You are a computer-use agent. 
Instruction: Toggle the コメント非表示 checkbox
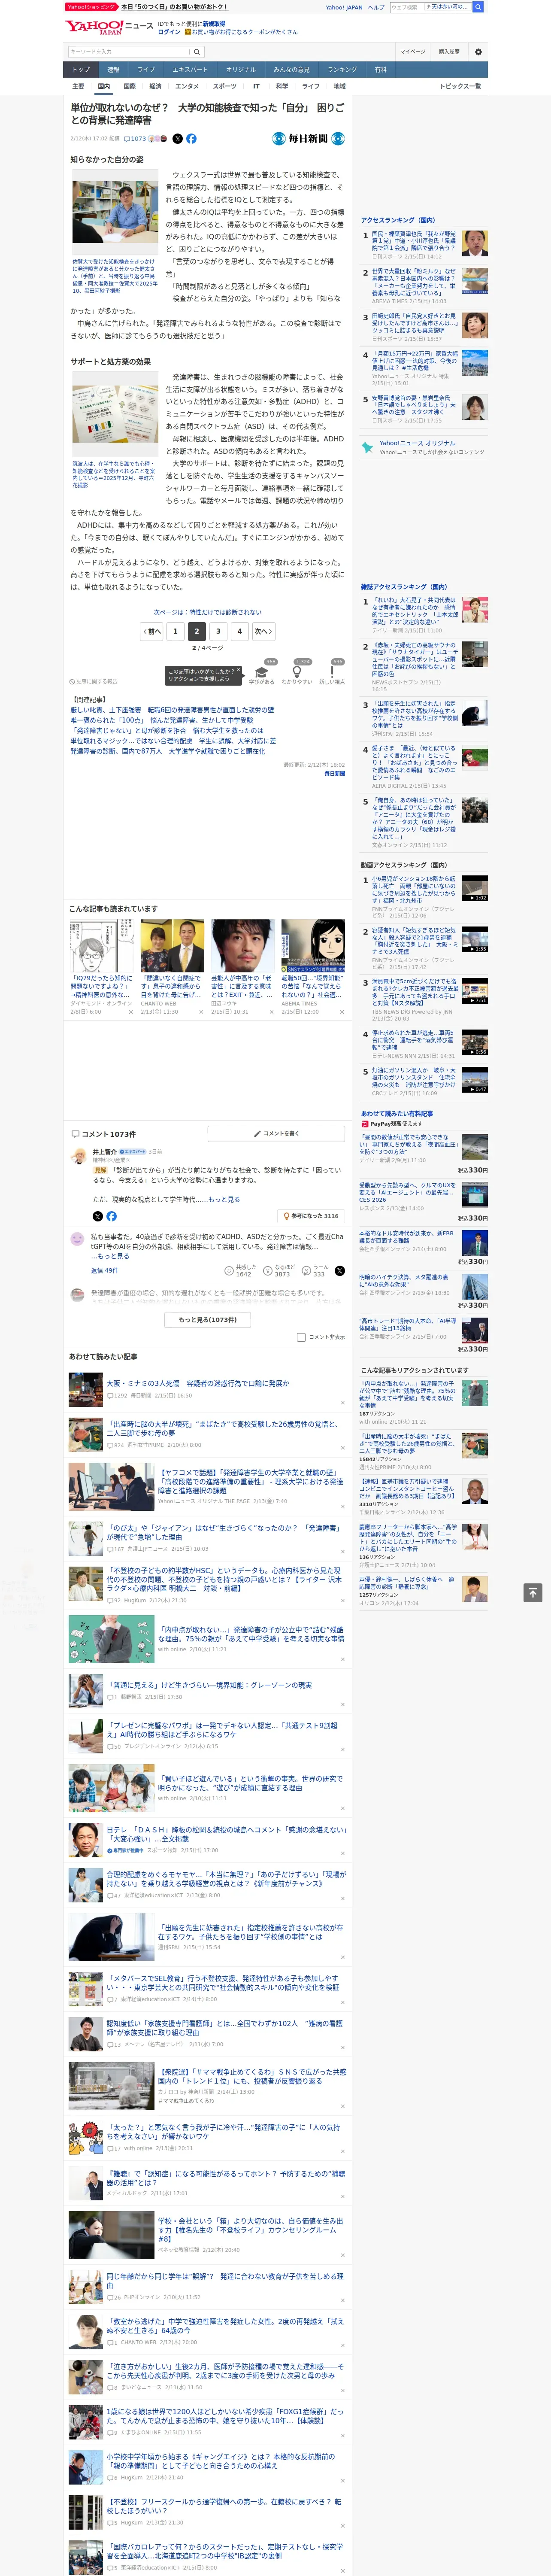tap(301, 1337)
